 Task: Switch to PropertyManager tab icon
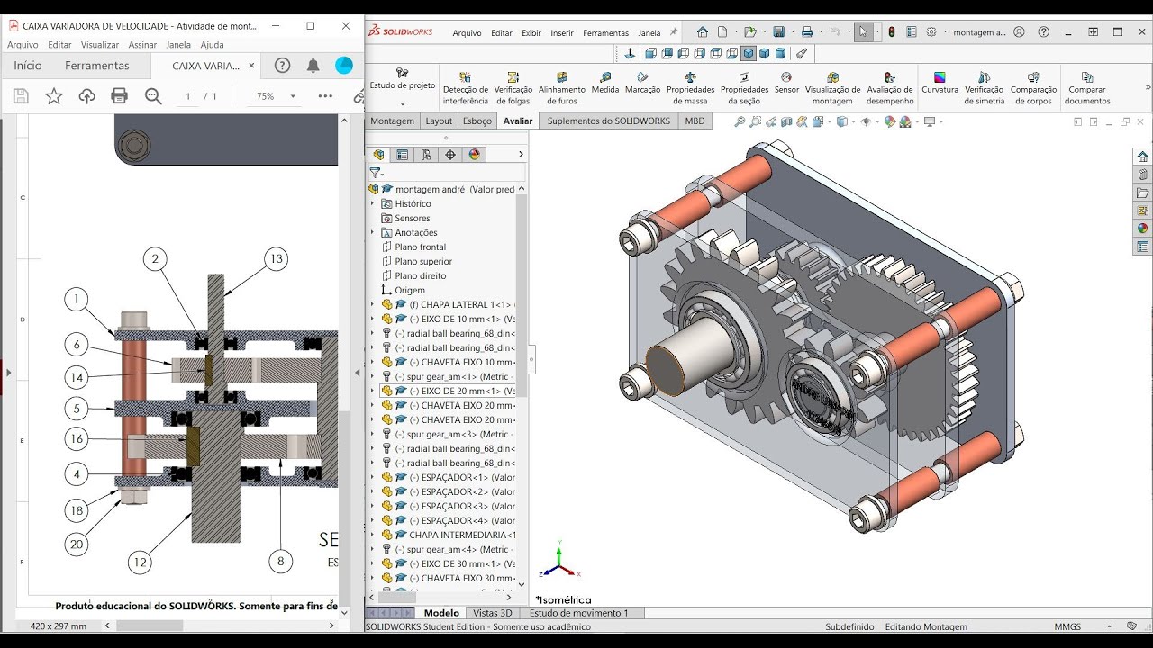coord(403,155)
